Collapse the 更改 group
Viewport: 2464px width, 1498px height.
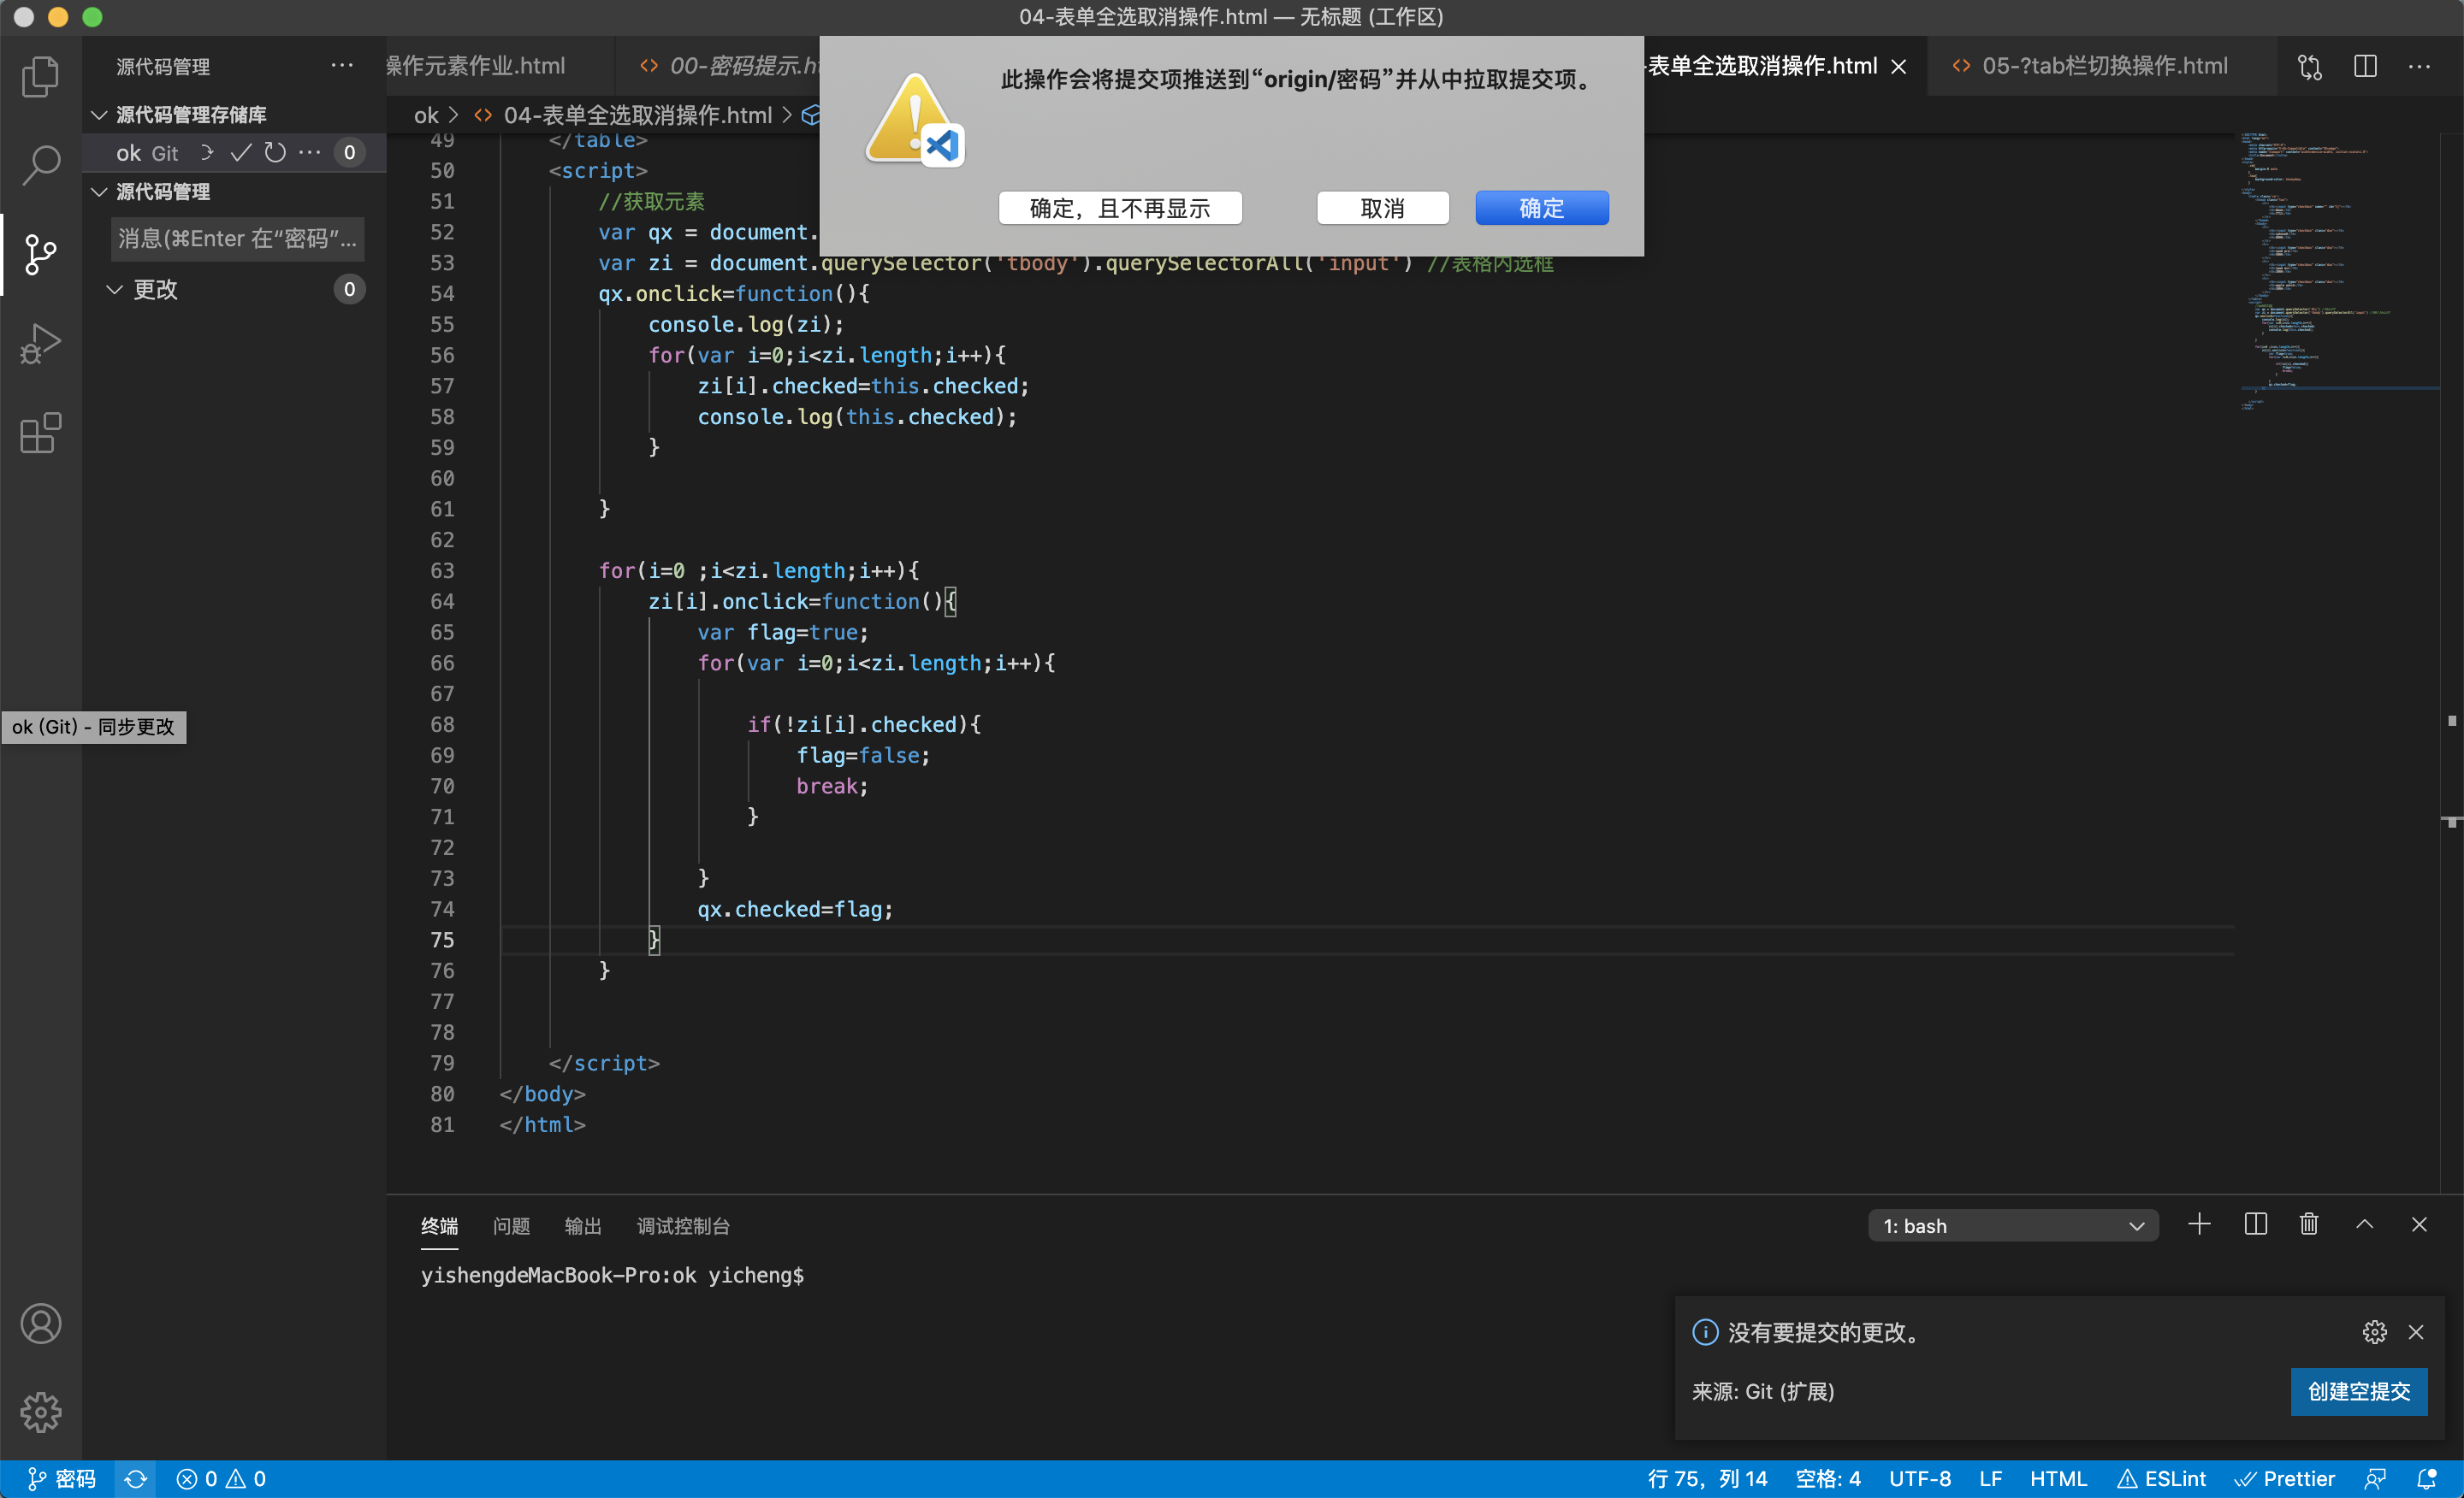pos(115,290)
